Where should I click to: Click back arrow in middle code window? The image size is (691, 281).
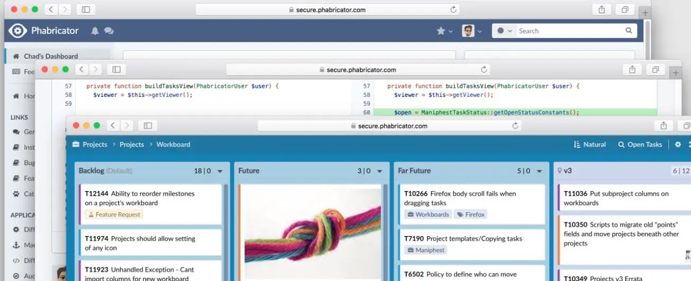[x=82, y=69]
